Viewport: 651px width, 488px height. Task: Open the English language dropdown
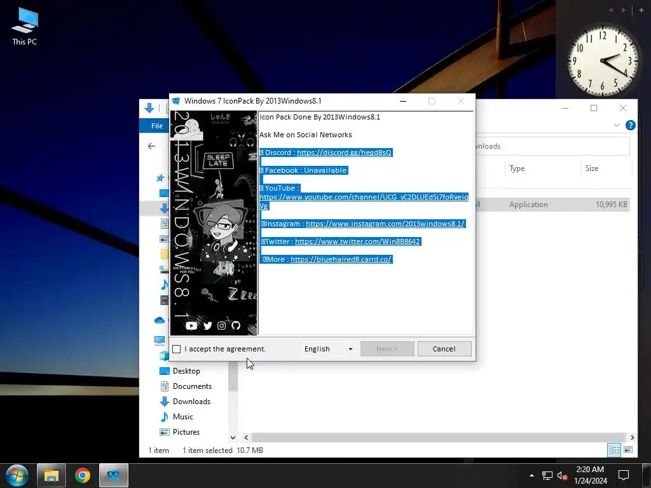[329, 349]
